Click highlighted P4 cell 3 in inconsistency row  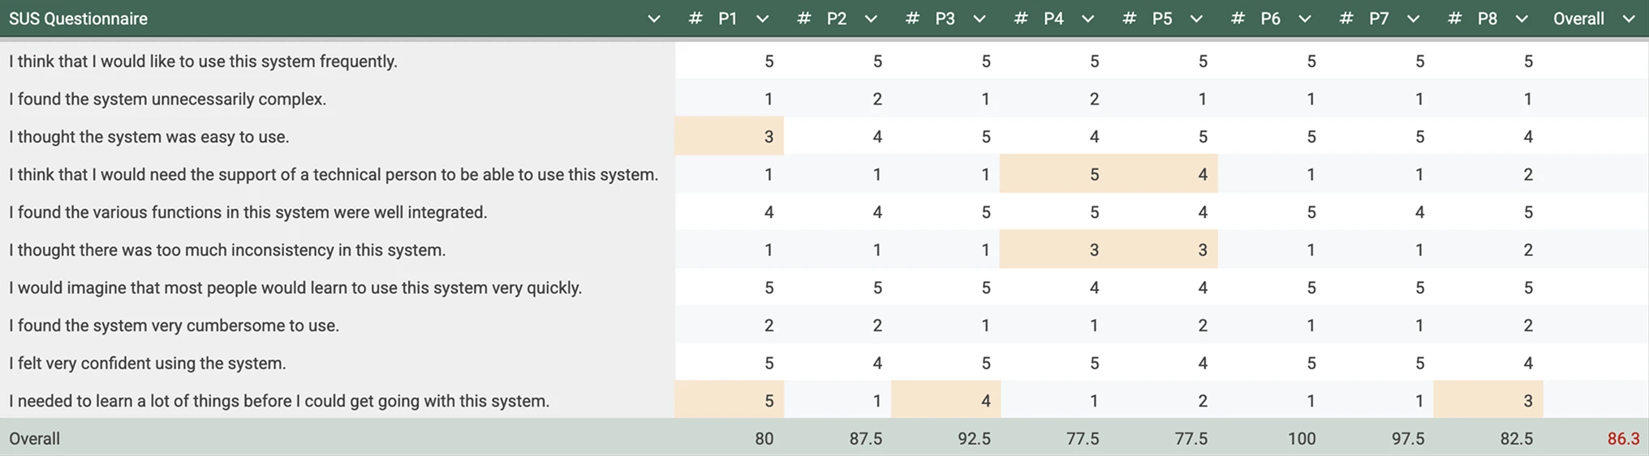[x=1054, y=249]
